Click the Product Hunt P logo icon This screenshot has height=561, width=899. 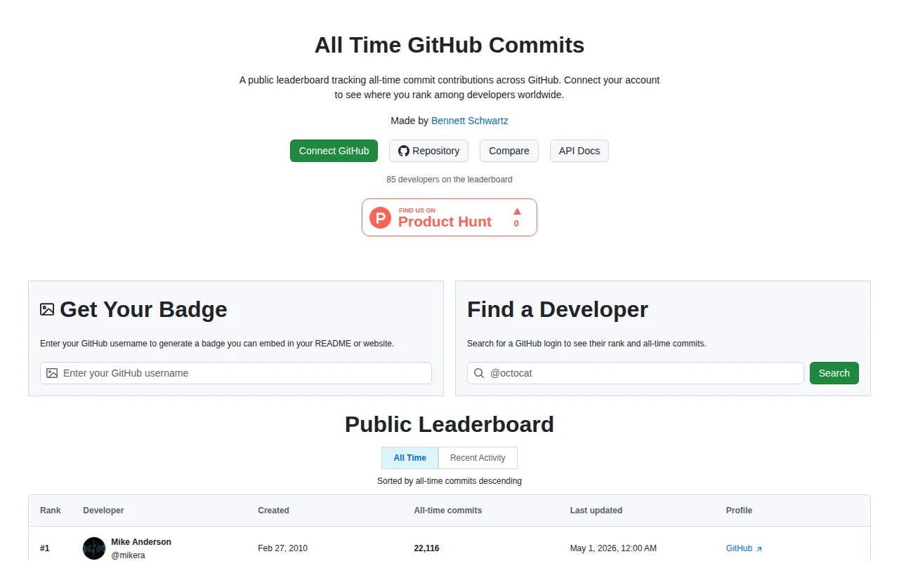coord(380,217)
